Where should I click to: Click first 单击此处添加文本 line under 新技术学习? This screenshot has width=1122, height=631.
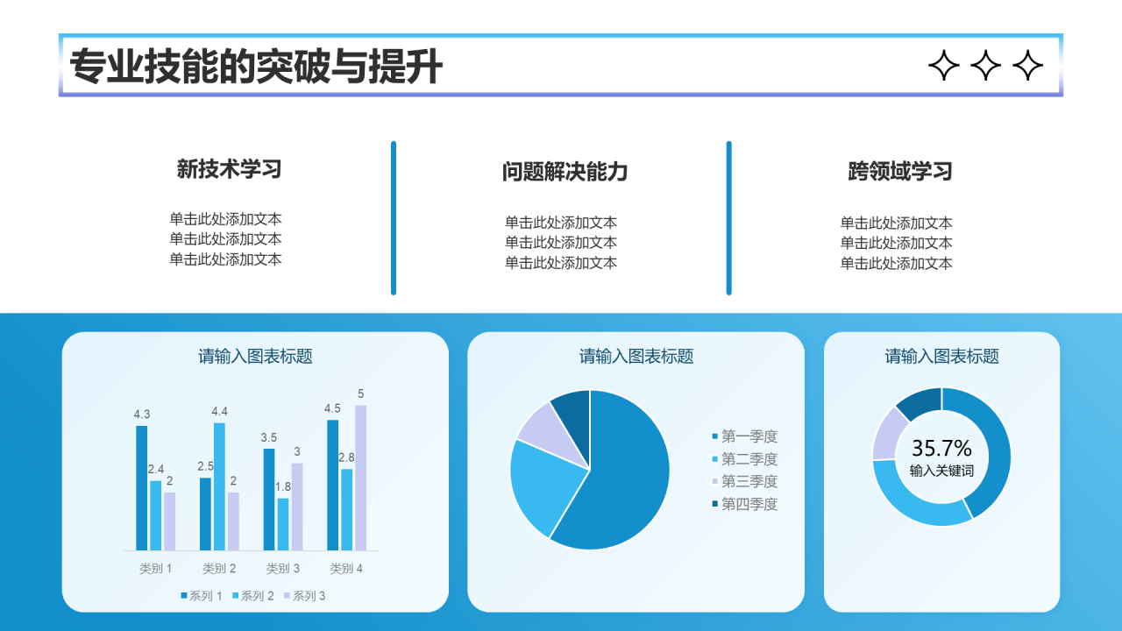pyautogui.click(x=226, y=219)
